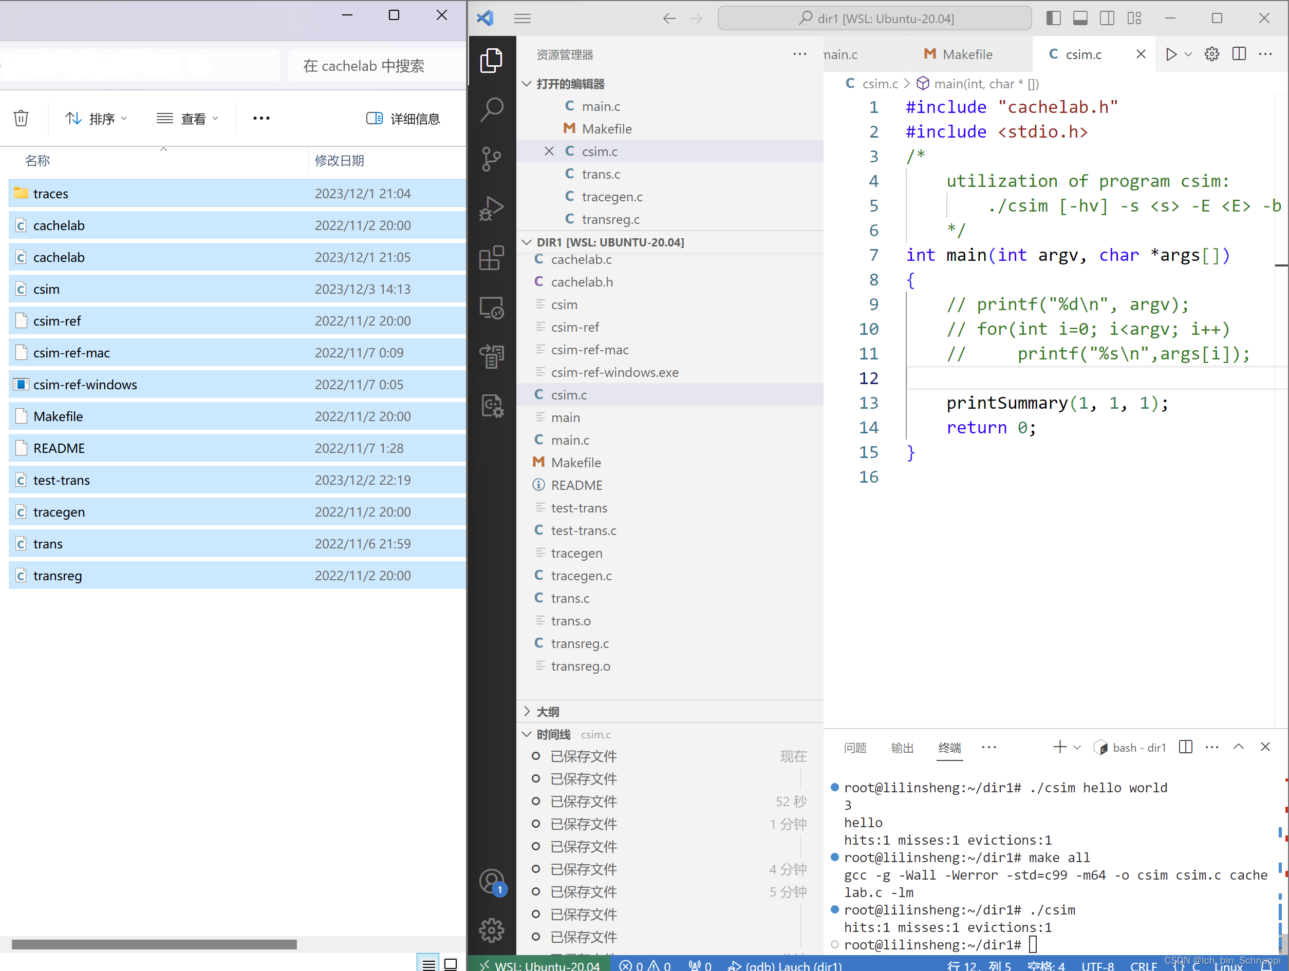Split the editor using the toolbar icon
This screenshot has height=971, width=1289.
pyautogui.click(x=1239, y=54)
